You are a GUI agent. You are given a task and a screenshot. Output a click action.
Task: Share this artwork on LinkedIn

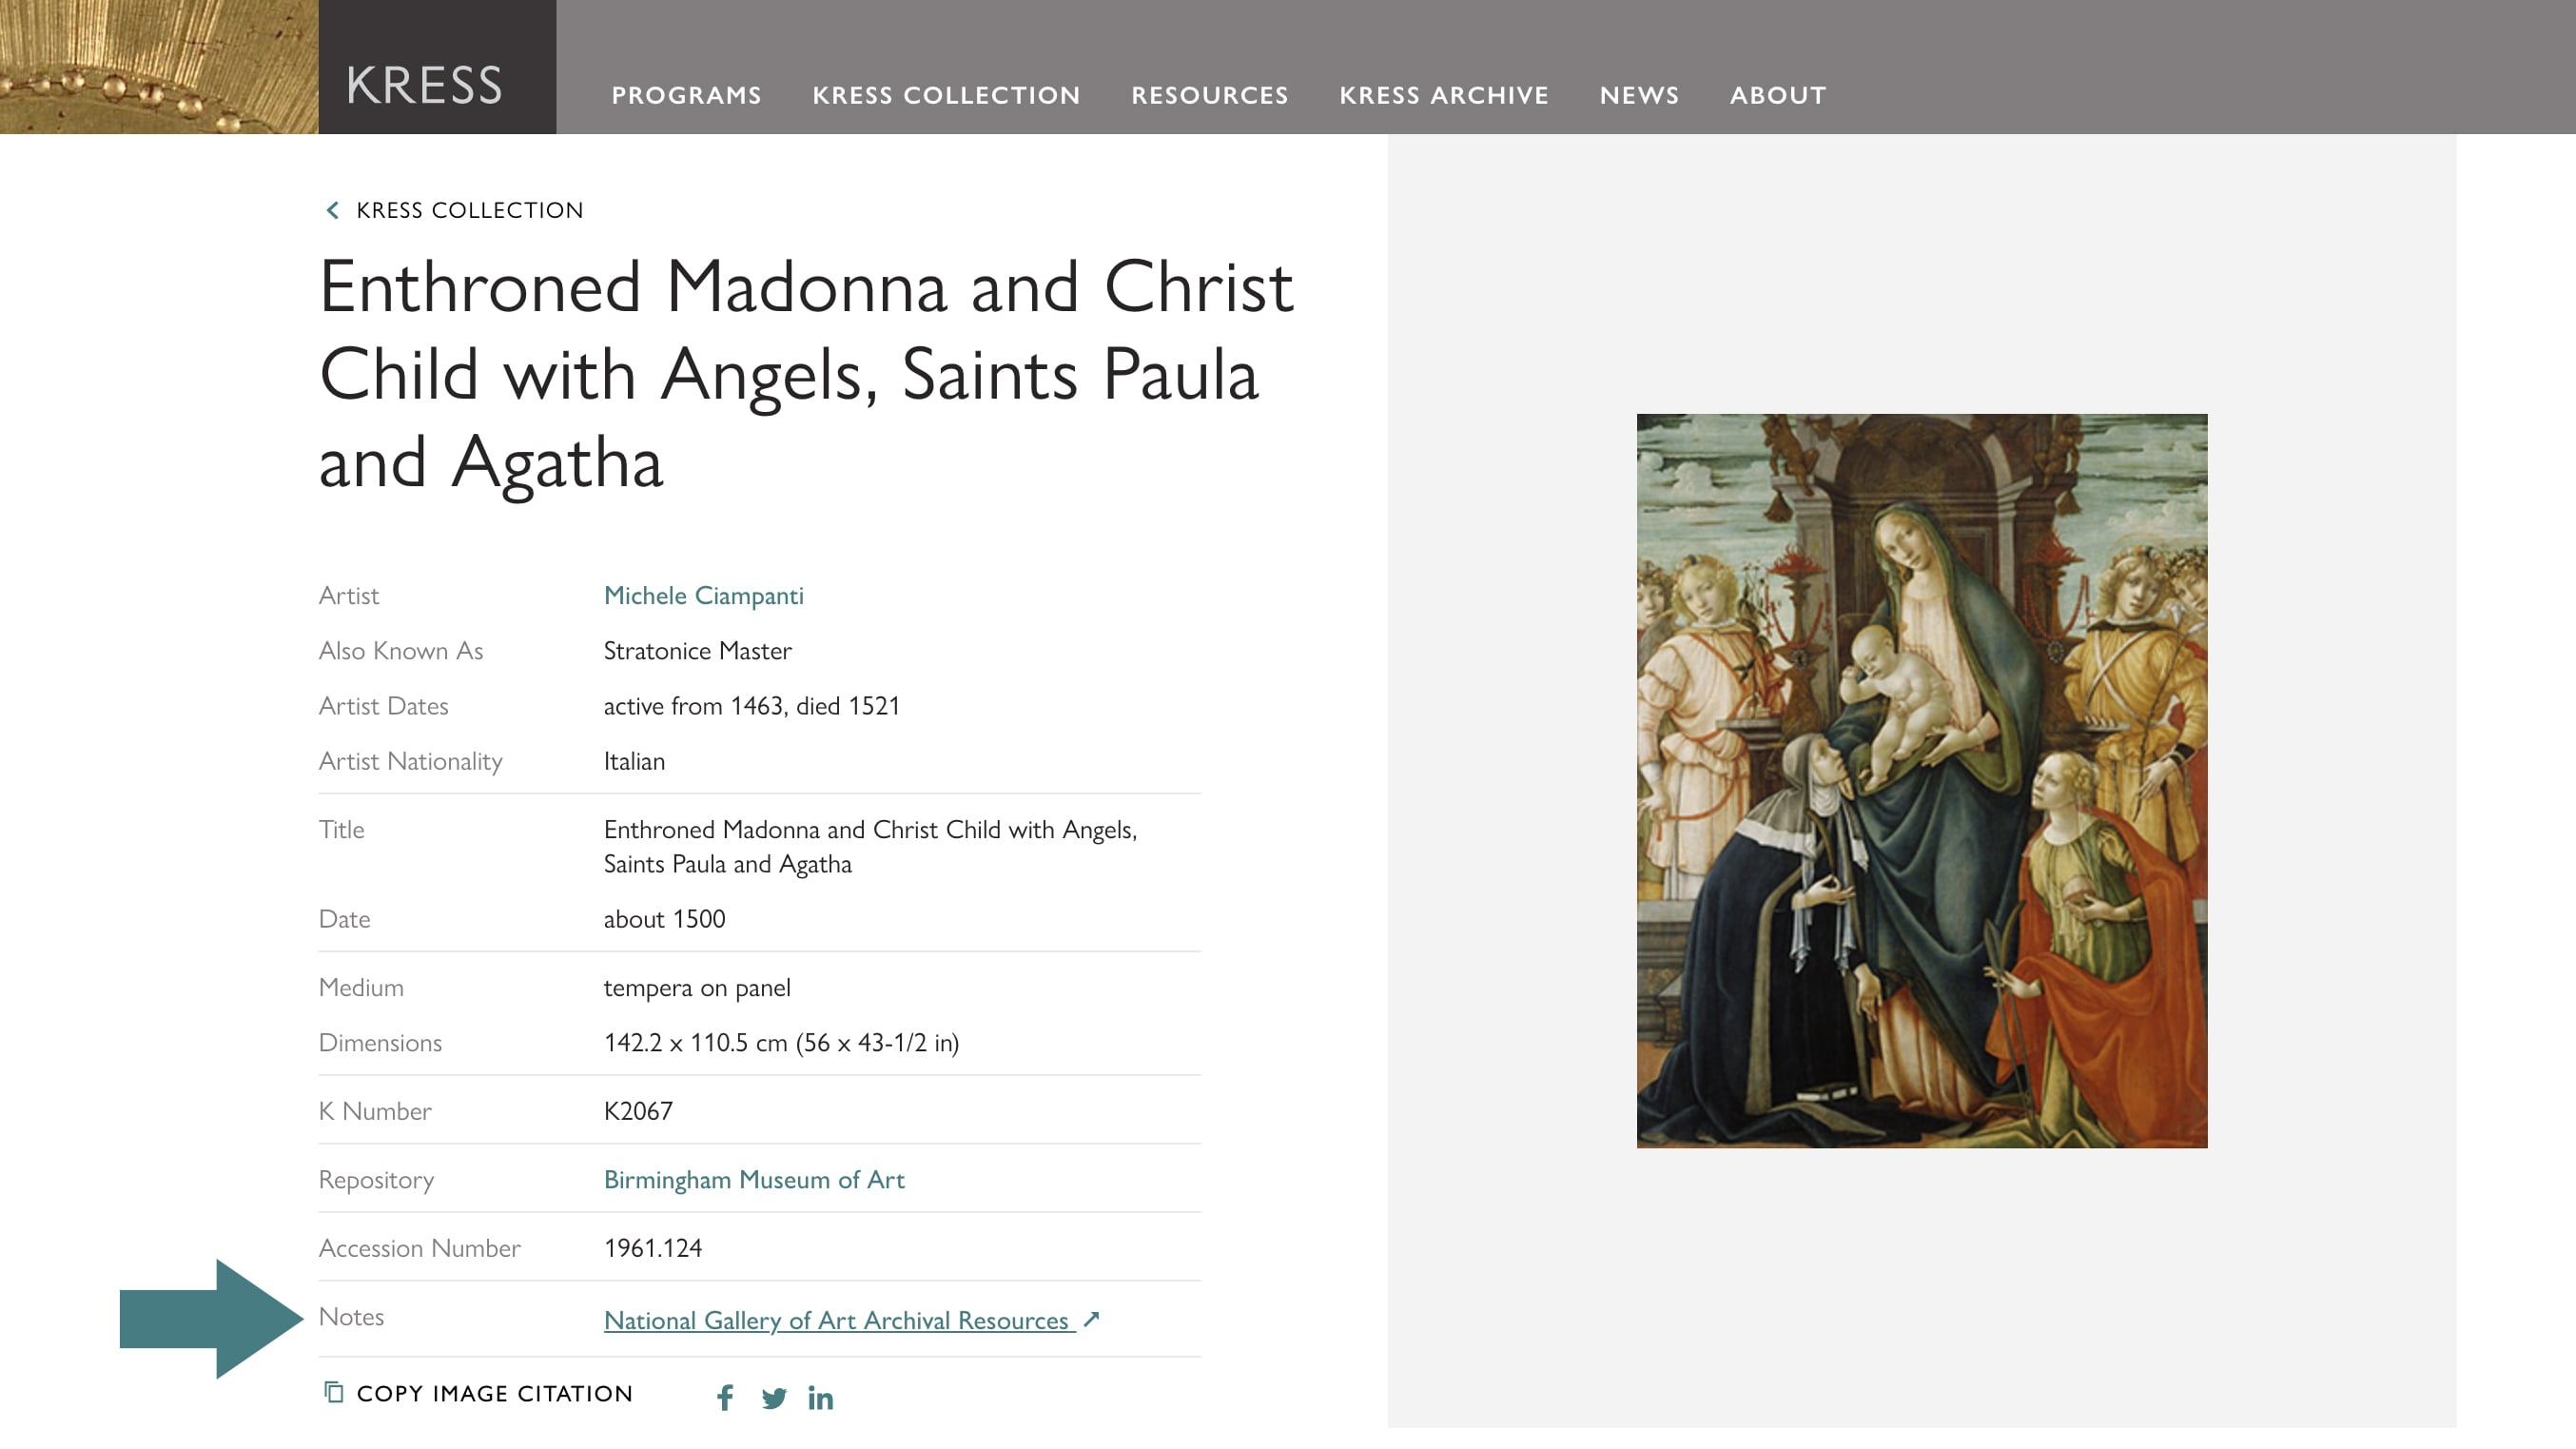(820, 1398)
